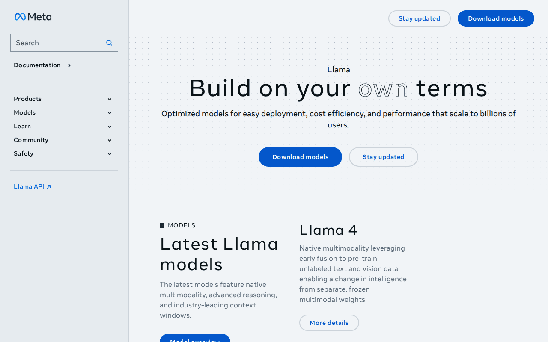Click the Llama API external arrow icon

49,187
